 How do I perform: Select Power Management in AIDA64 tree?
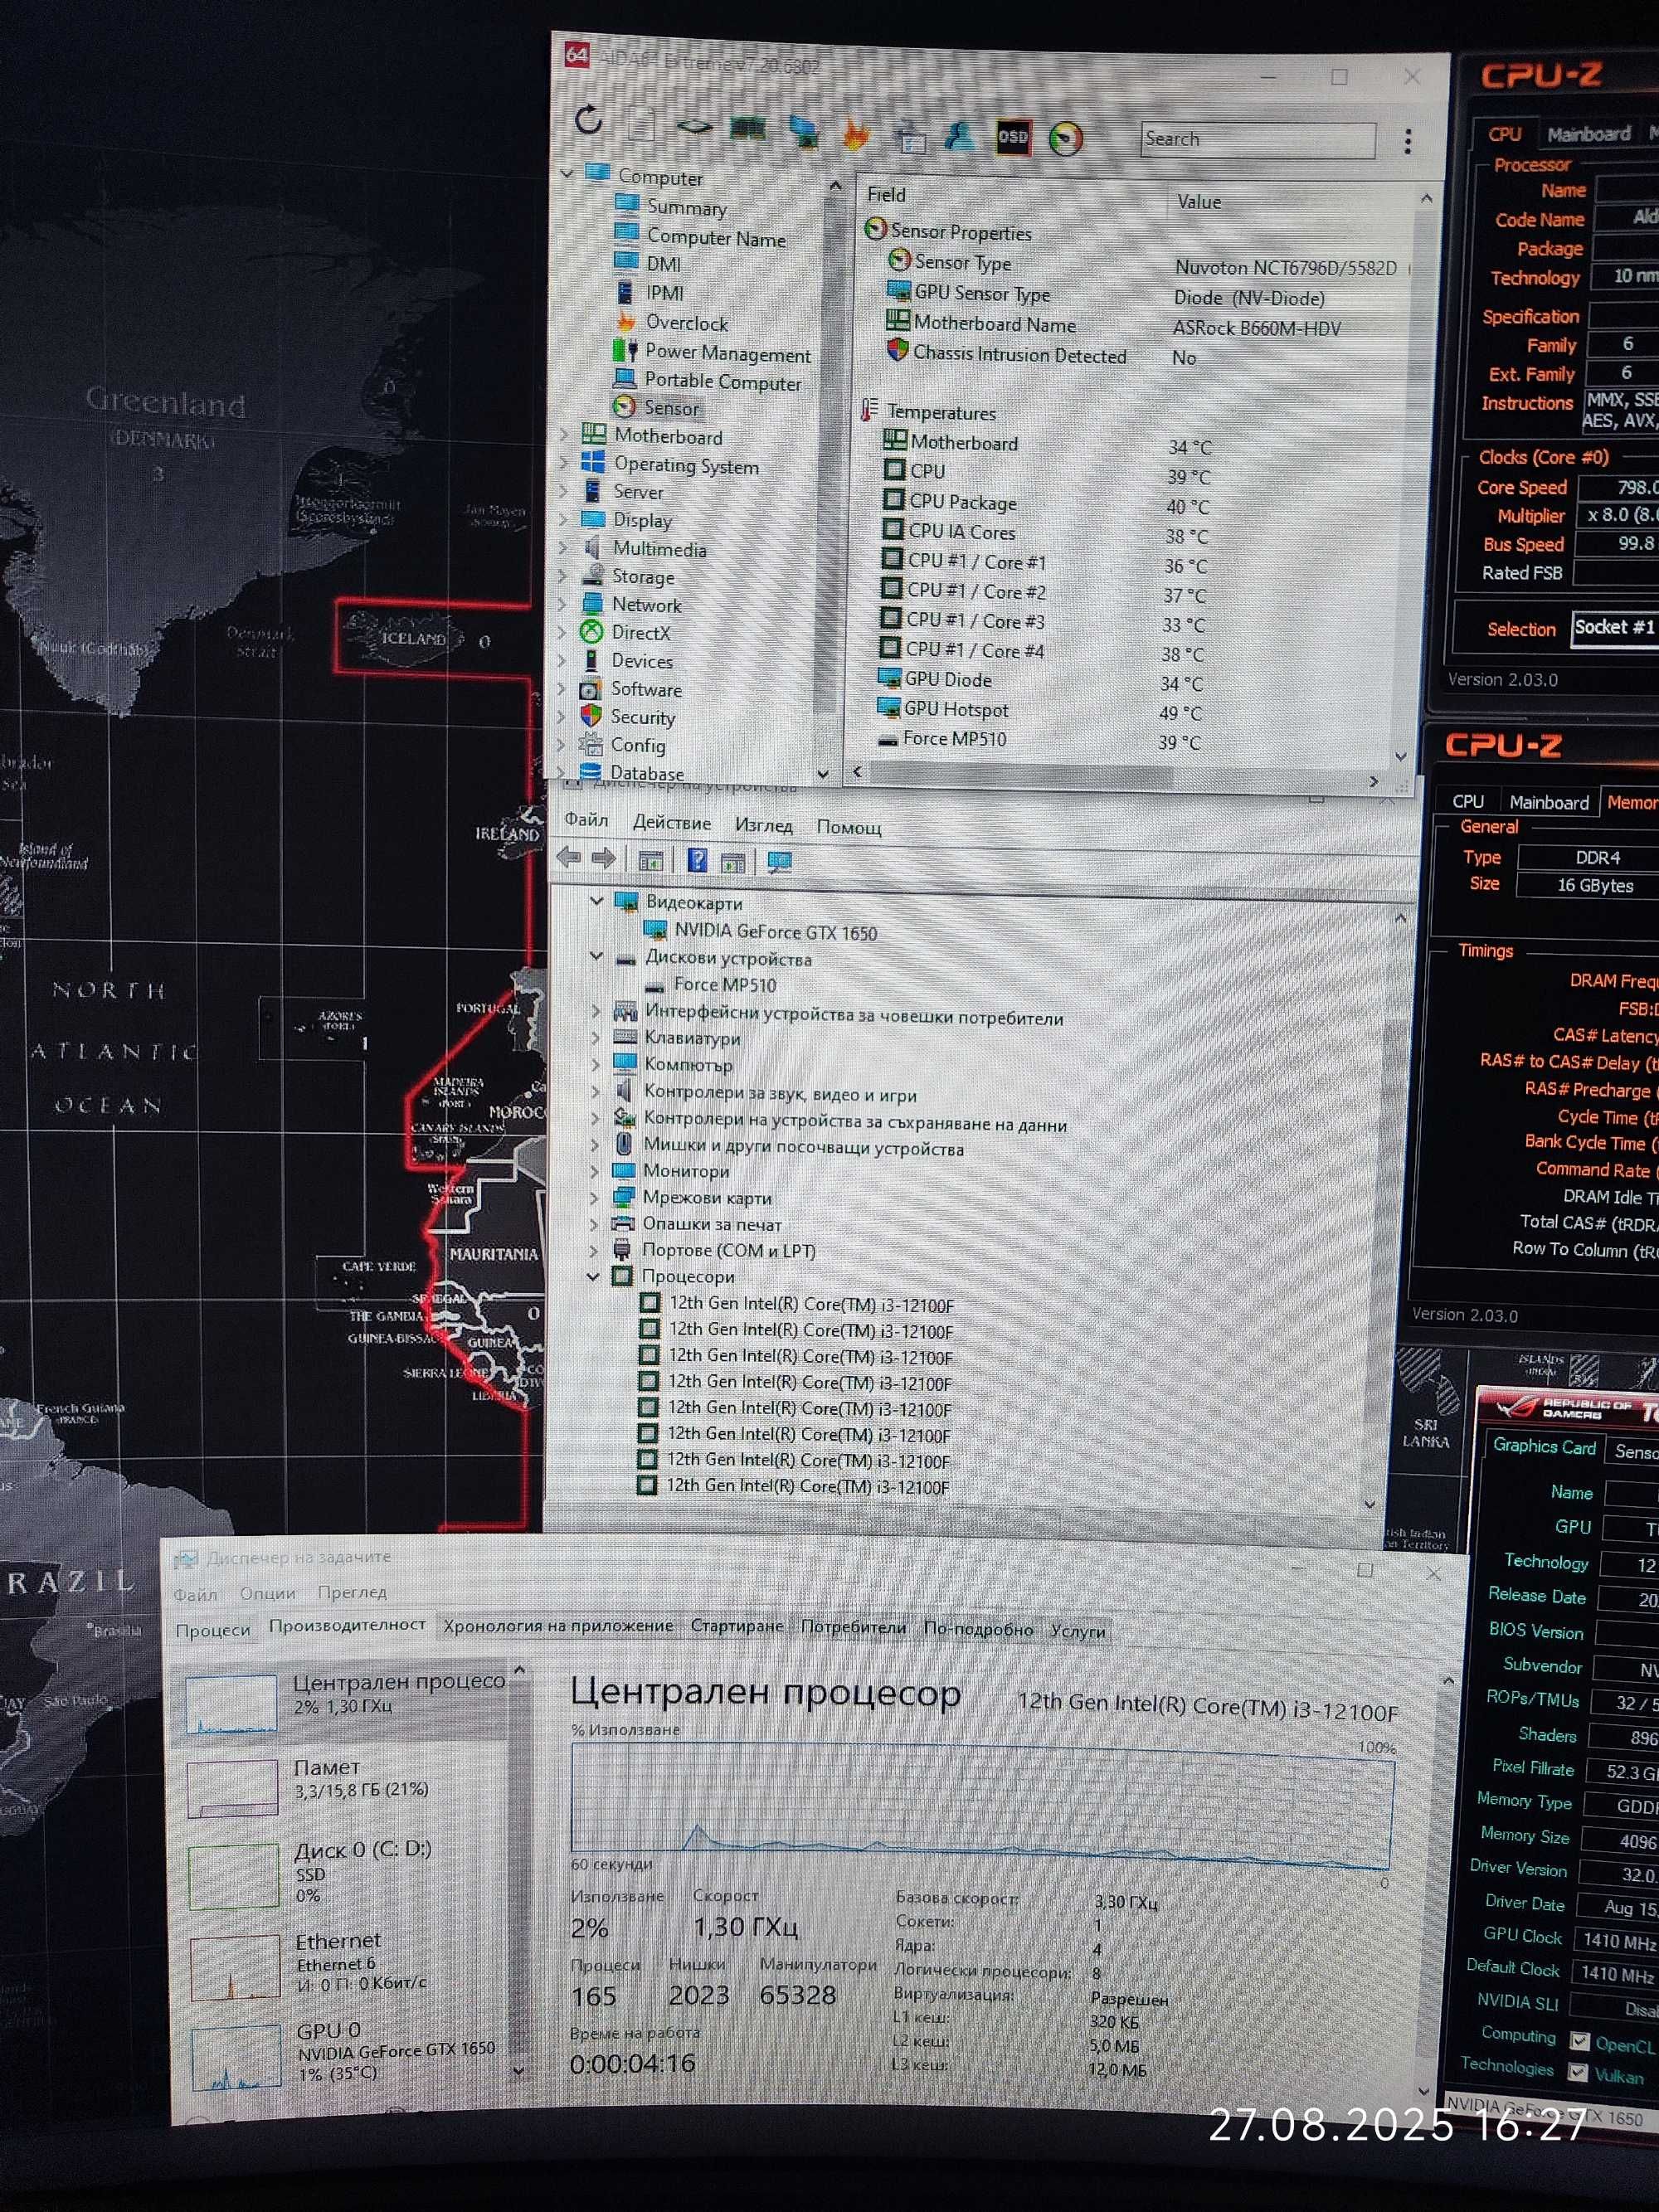[728, 353]
